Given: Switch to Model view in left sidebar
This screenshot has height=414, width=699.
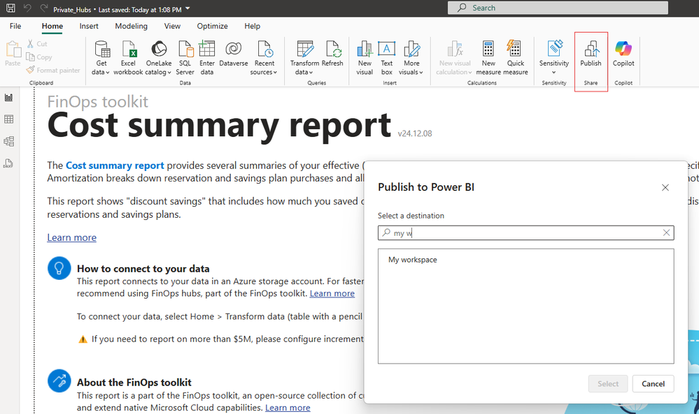Looking at the screenshot, I should 8,142.
